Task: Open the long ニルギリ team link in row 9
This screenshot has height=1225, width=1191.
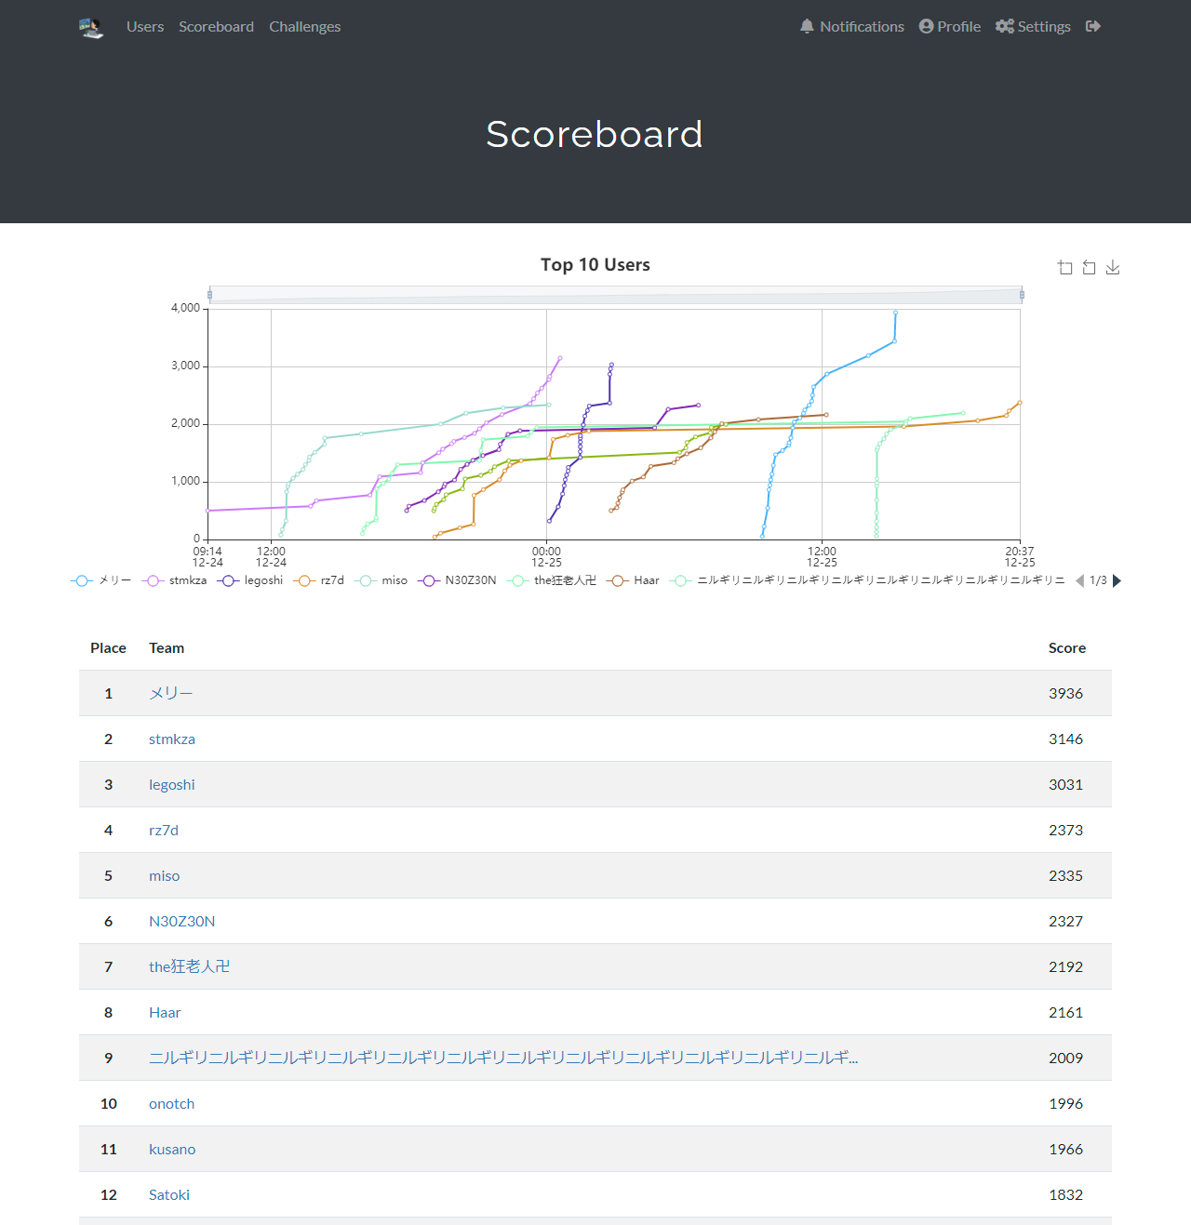Action: pyautogui.click(x=503, y=1058)
